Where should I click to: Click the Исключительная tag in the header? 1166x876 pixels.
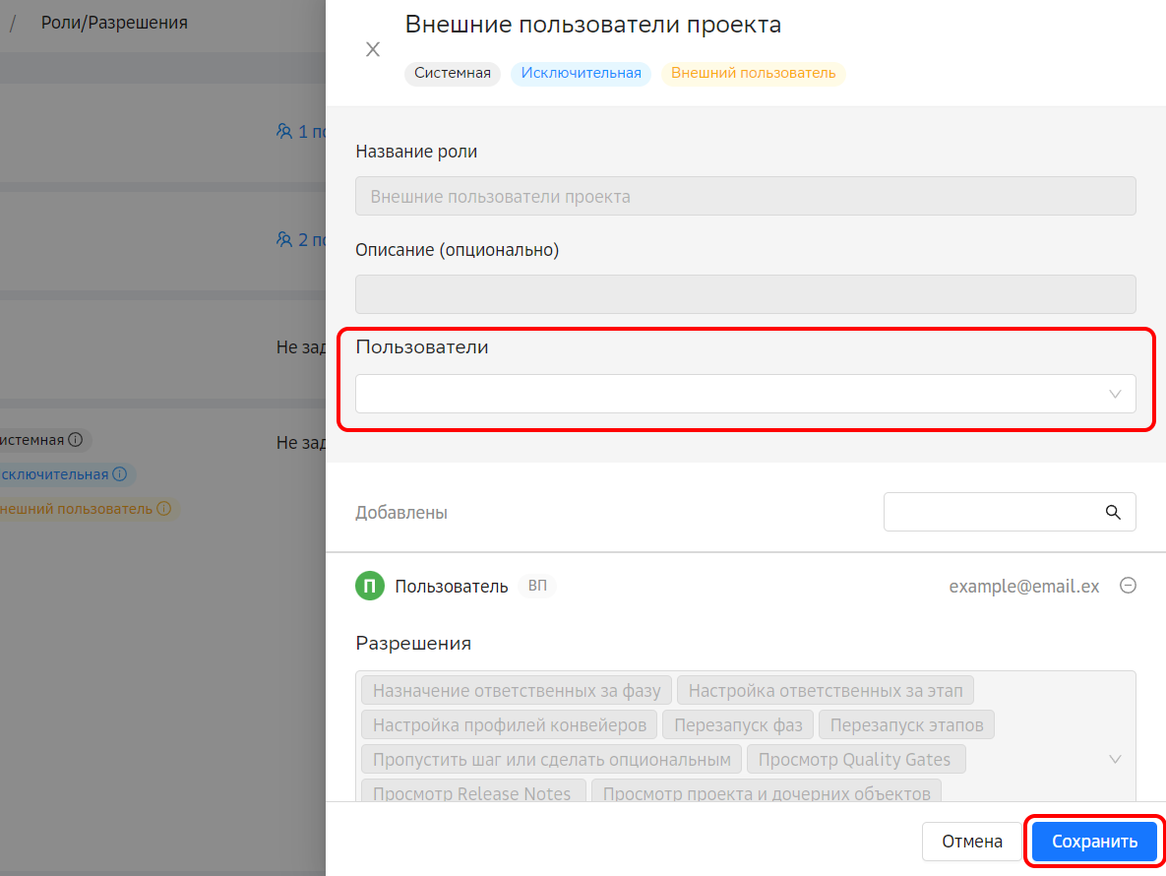coord(581,74)
